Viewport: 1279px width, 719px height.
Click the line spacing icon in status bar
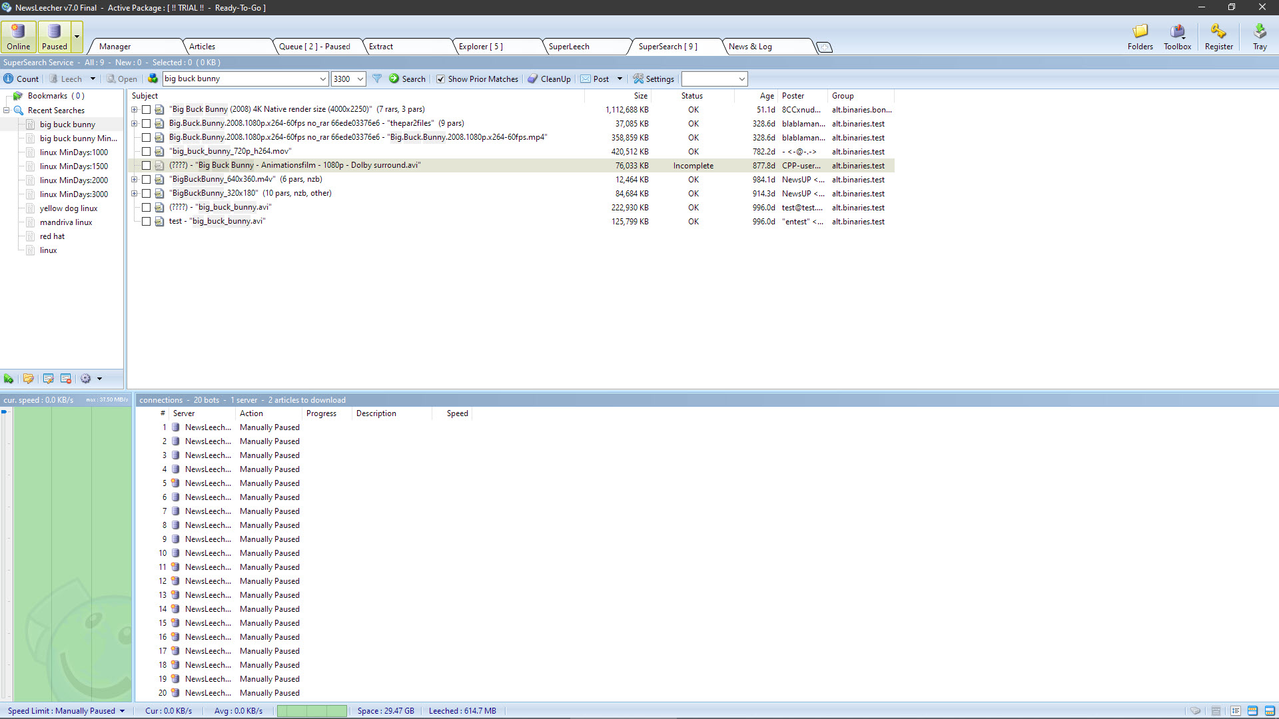coord(1236,711)
